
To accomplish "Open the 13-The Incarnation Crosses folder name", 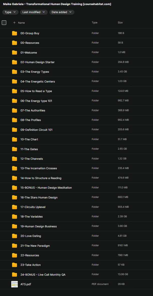I will coord(39,168).
